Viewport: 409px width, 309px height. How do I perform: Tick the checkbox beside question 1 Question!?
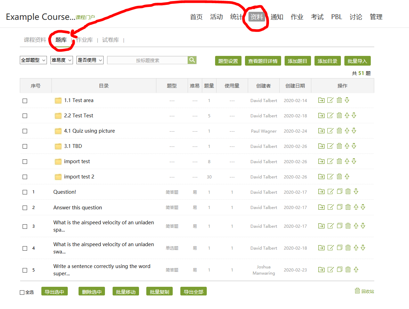[25, 192]
